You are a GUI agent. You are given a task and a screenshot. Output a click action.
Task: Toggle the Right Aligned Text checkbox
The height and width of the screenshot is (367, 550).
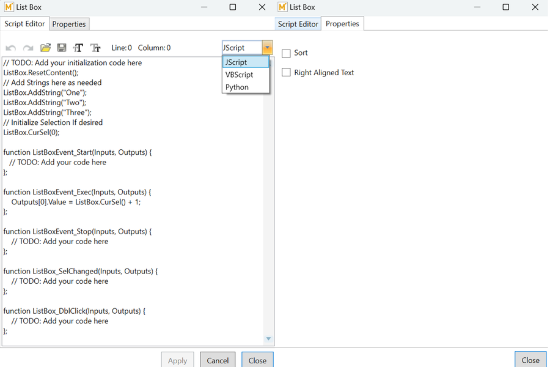click(286, 73)
